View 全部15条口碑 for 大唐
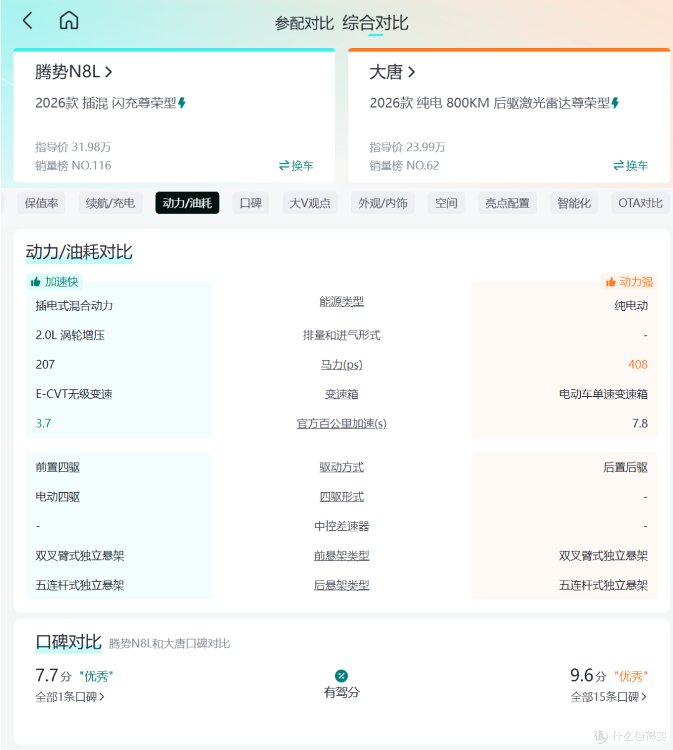Image resolution: width=673 pixels, height=750 pixels. 609,696
